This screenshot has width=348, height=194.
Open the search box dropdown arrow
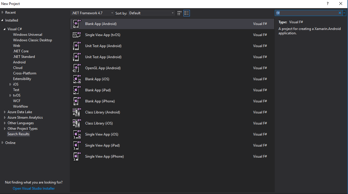[x=344, y=13]
